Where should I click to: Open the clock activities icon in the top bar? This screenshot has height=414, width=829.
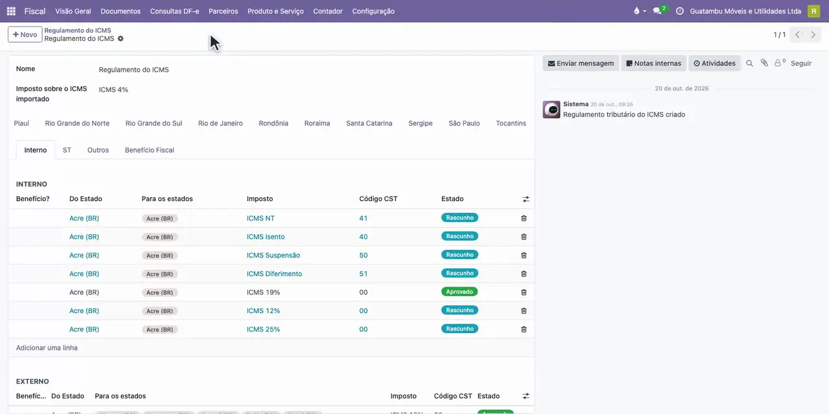tap(679, 11)
